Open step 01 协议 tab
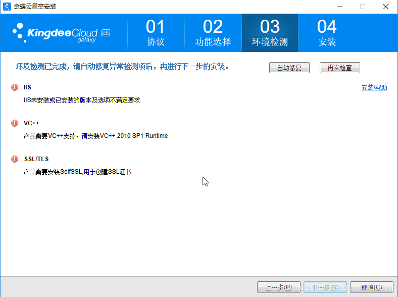Image resolution: width=398 pixels, height=297 pixels. pyautogui.click(x=156, y=33)
